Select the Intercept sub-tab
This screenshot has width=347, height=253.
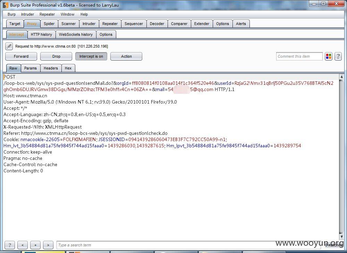pyautogui.click(x=17, y=34)
